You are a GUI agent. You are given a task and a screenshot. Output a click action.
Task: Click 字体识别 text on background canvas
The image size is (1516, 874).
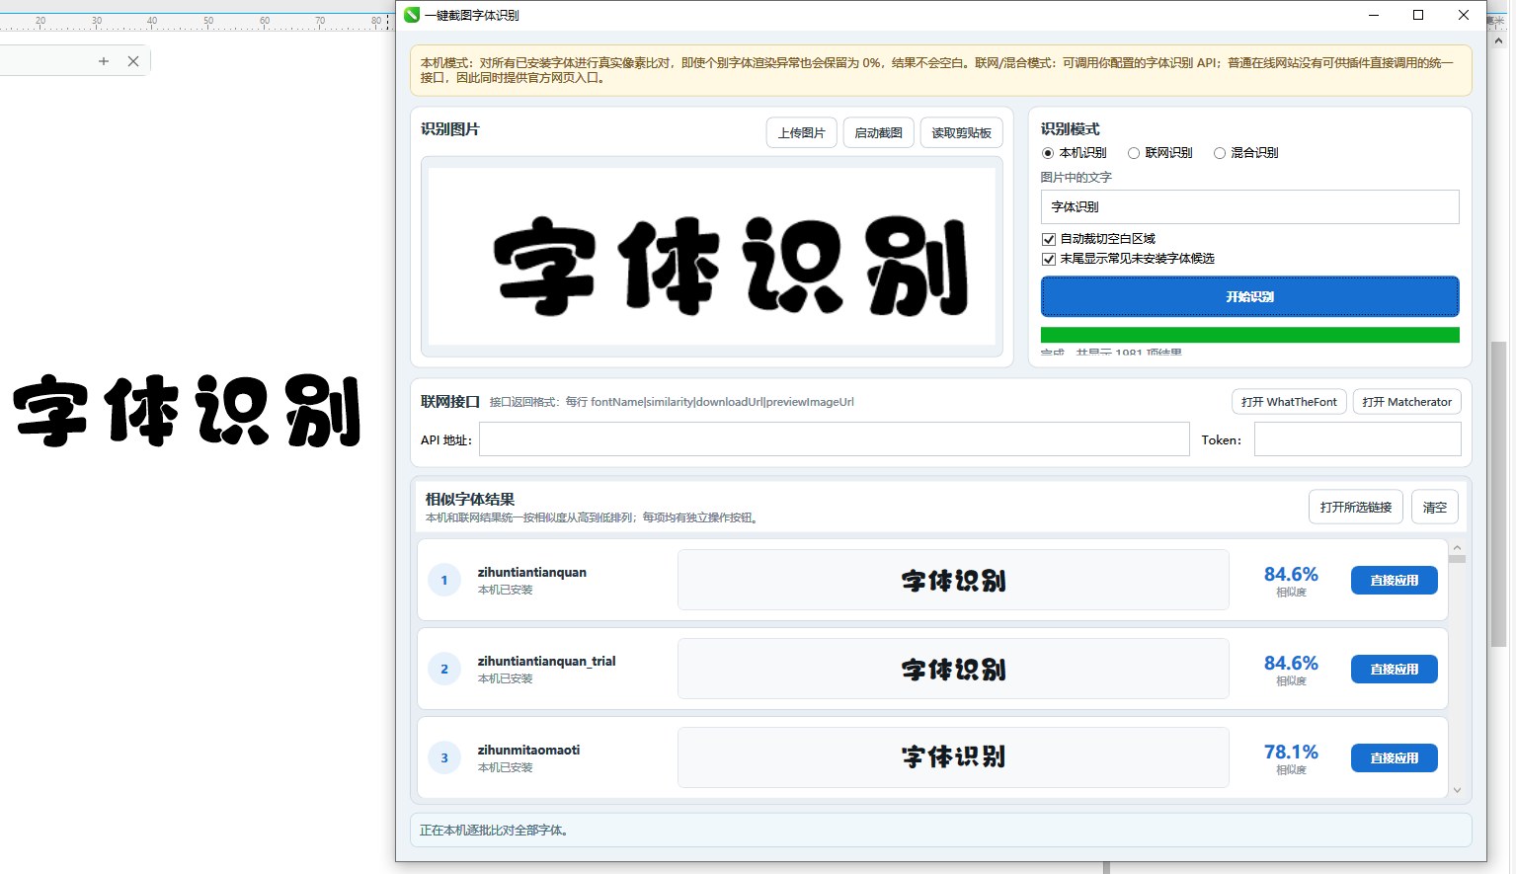point(188,411)
